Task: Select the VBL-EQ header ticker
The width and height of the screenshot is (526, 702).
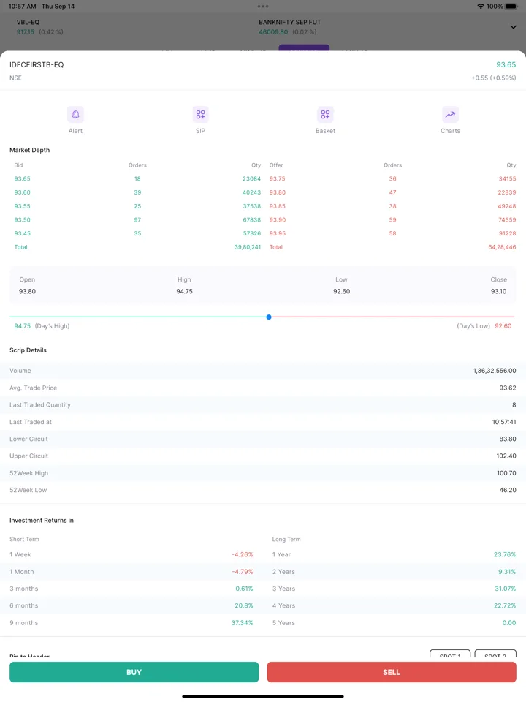Action: (39, 27)
